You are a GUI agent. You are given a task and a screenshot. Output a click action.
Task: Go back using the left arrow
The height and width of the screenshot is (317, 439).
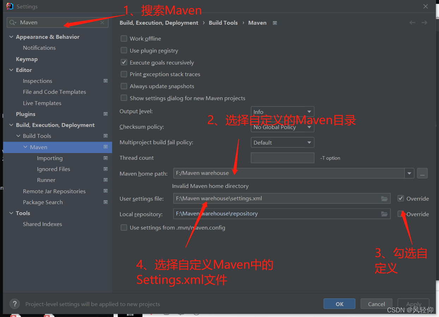412,23
